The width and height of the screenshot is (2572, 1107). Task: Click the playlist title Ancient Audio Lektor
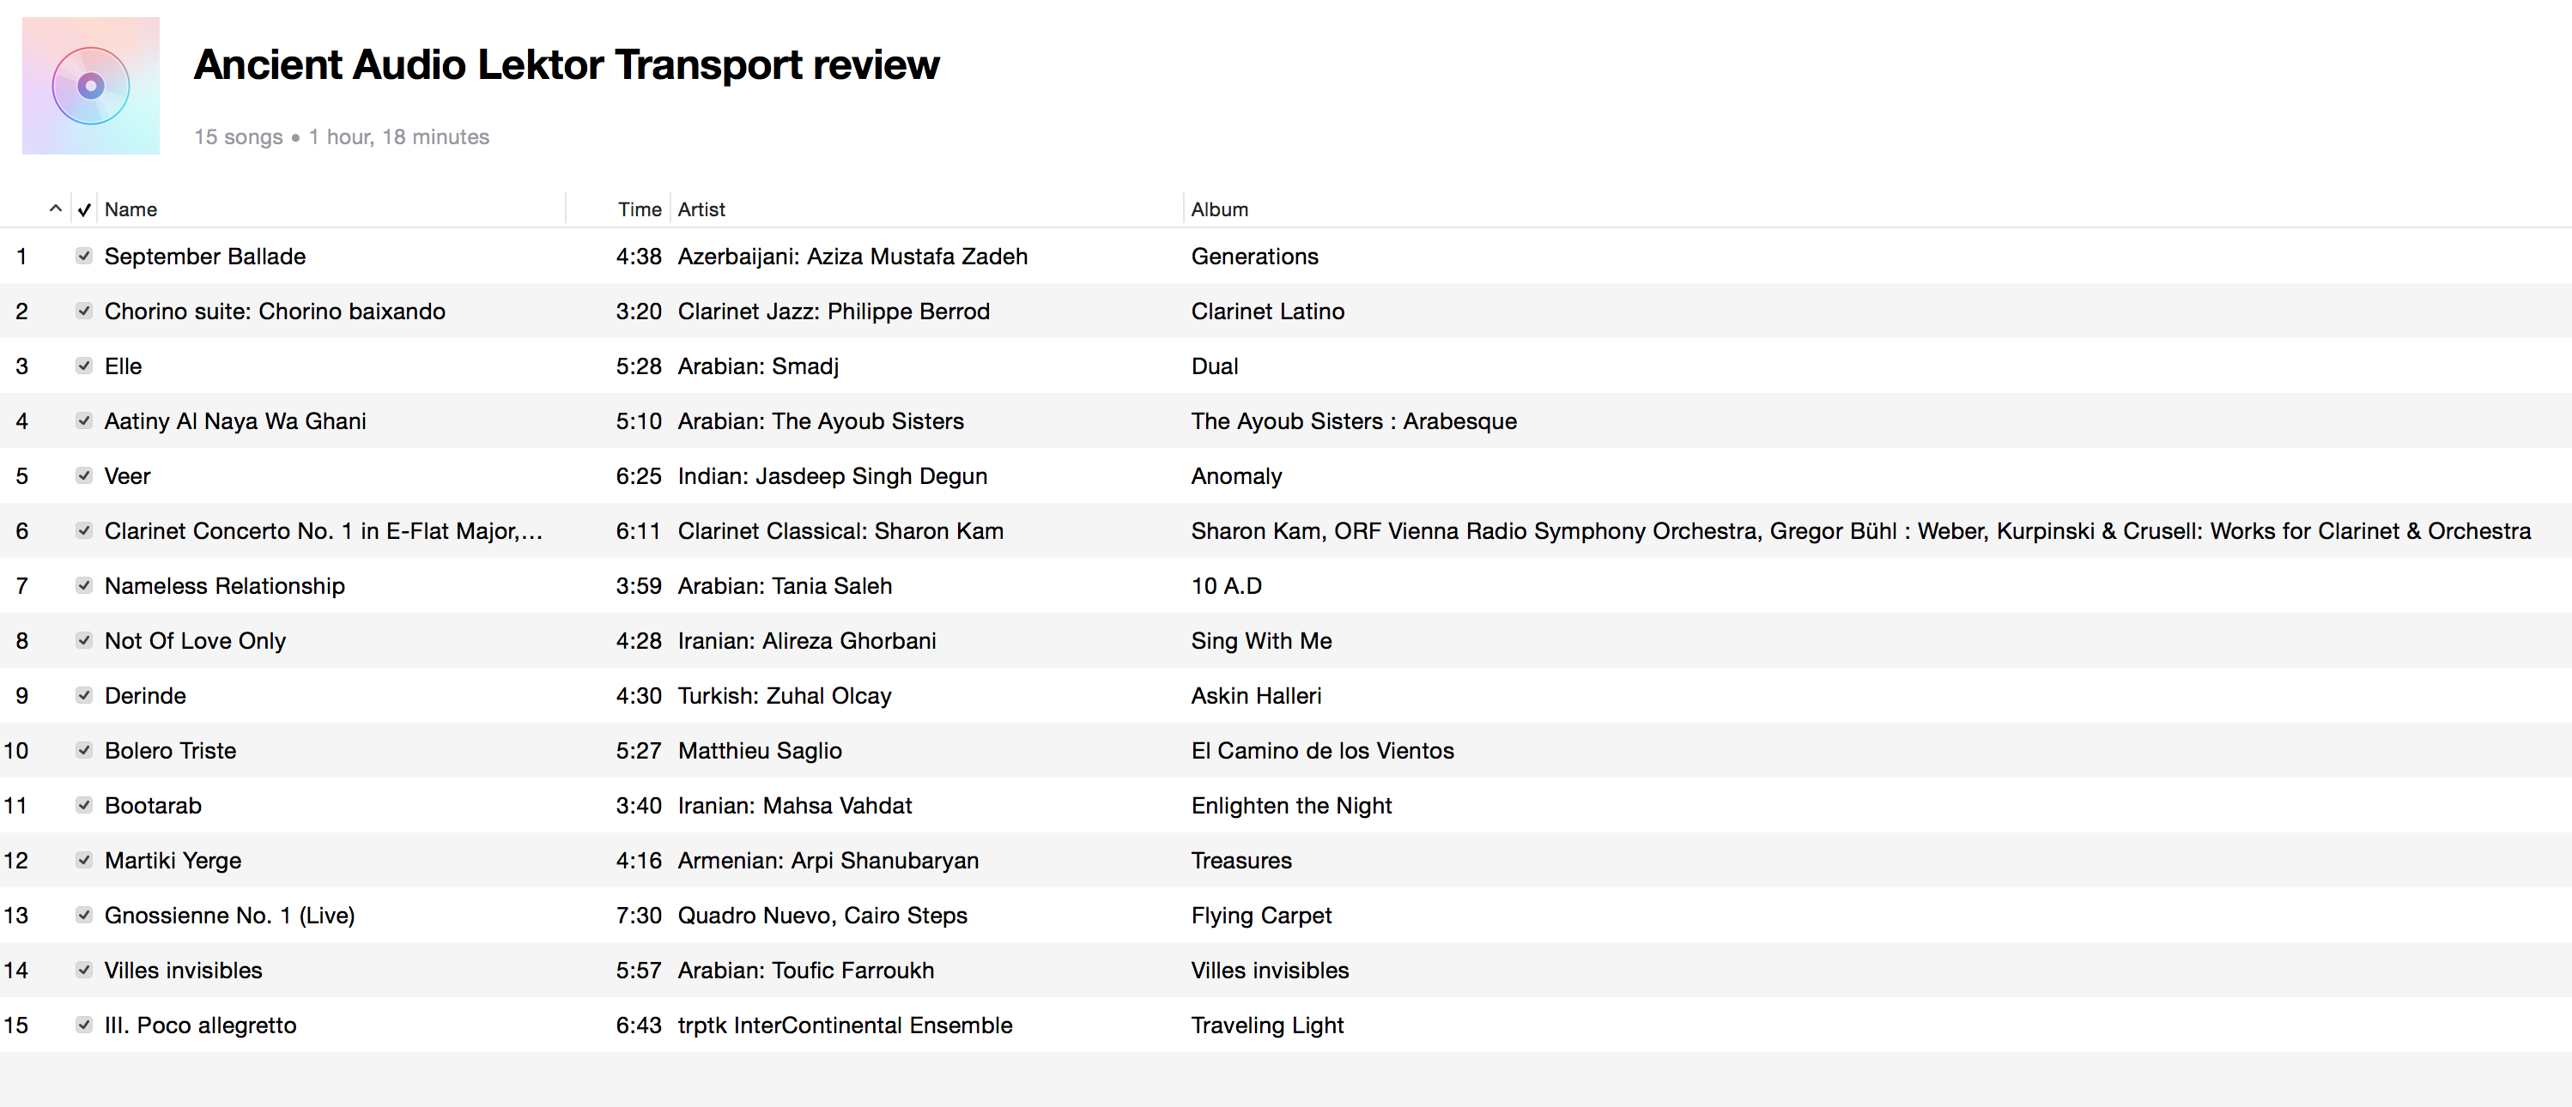(566, 65)
